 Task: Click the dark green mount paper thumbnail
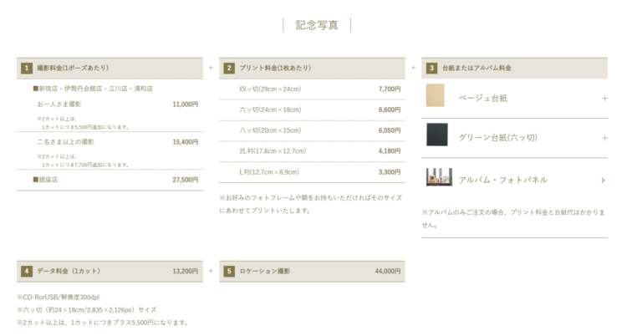click(x=436, y=135)
